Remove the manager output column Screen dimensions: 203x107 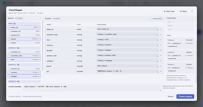161,50
